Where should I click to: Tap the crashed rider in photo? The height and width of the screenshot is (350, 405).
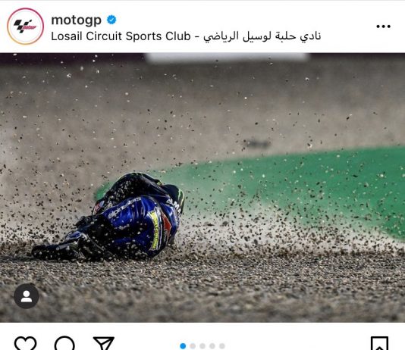tap(111, 218)
